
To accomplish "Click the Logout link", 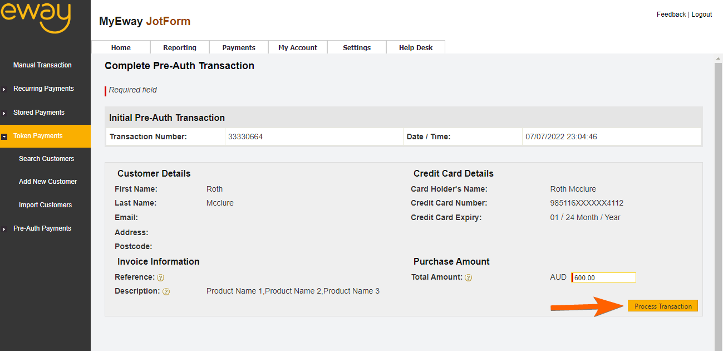I will click(701, 14).
